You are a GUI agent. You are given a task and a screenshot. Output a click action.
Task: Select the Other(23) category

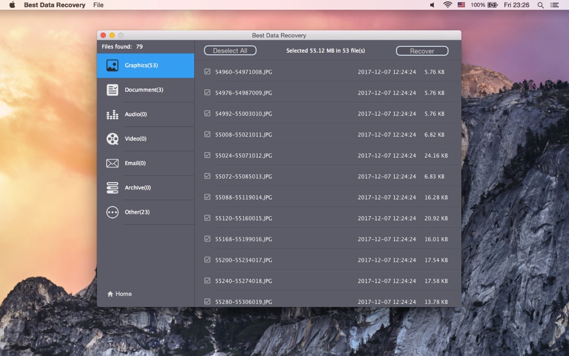coord(146,212)
